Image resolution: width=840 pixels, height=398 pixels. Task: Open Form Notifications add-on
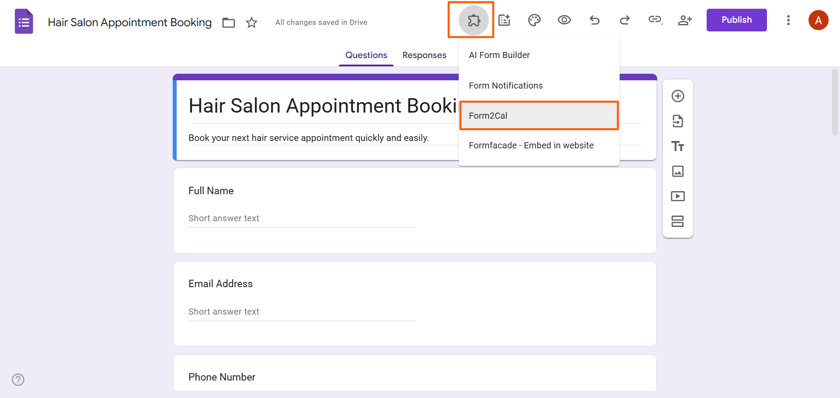(x=505, y=85)
